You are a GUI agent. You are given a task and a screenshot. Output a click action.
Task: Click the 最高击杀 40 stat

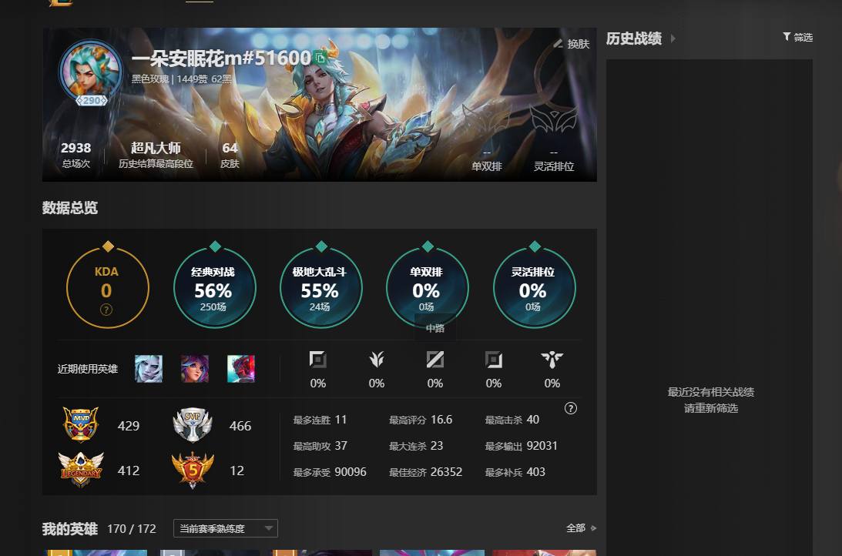(512, 420)
